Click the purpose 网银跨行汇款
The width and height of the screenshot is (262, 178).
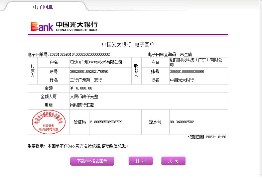82,105
